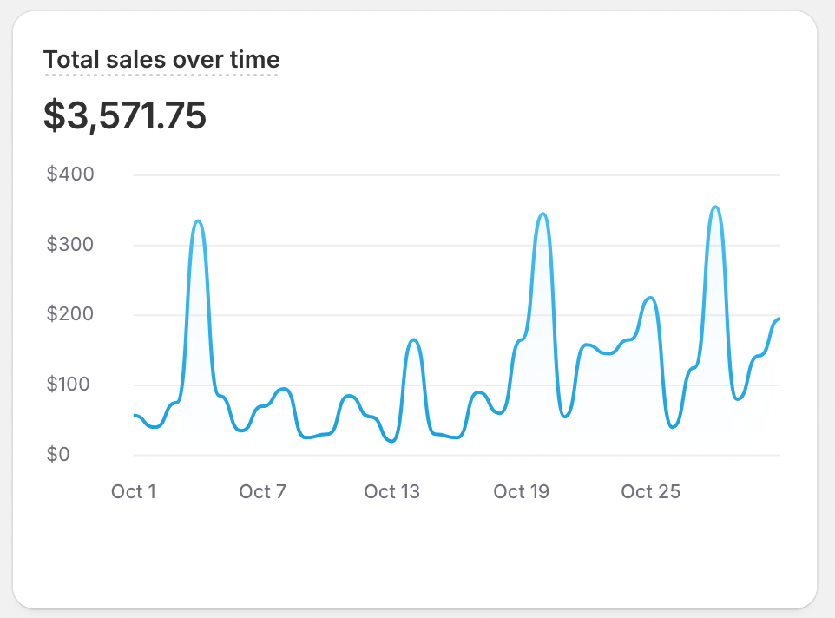Open the Total sales over time title
835x618 pixels.
[x=161, y=60]
